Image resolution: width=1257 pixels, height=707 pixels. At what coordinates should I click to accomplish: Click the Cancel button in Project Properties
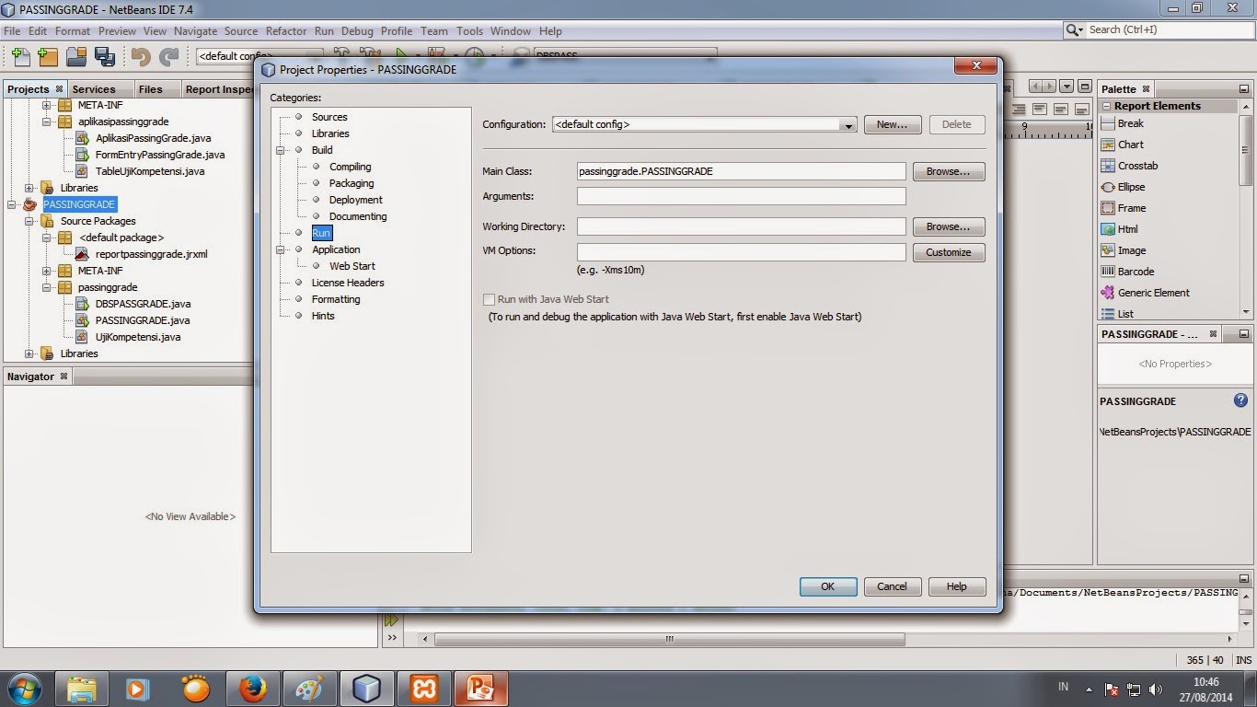point(892,586)
